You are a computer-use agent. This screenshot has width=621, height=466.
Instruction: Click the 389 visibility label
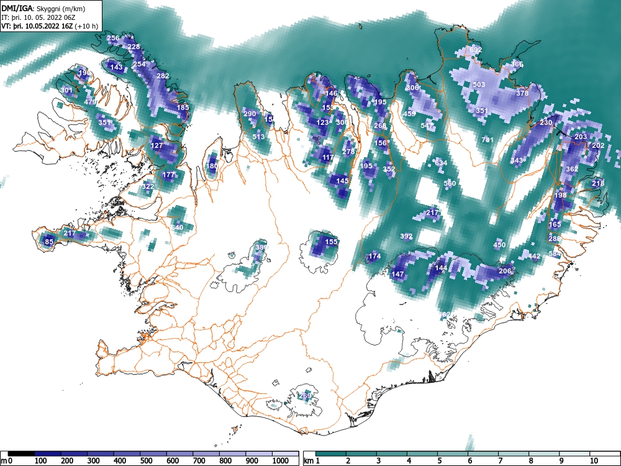point(261,248)
